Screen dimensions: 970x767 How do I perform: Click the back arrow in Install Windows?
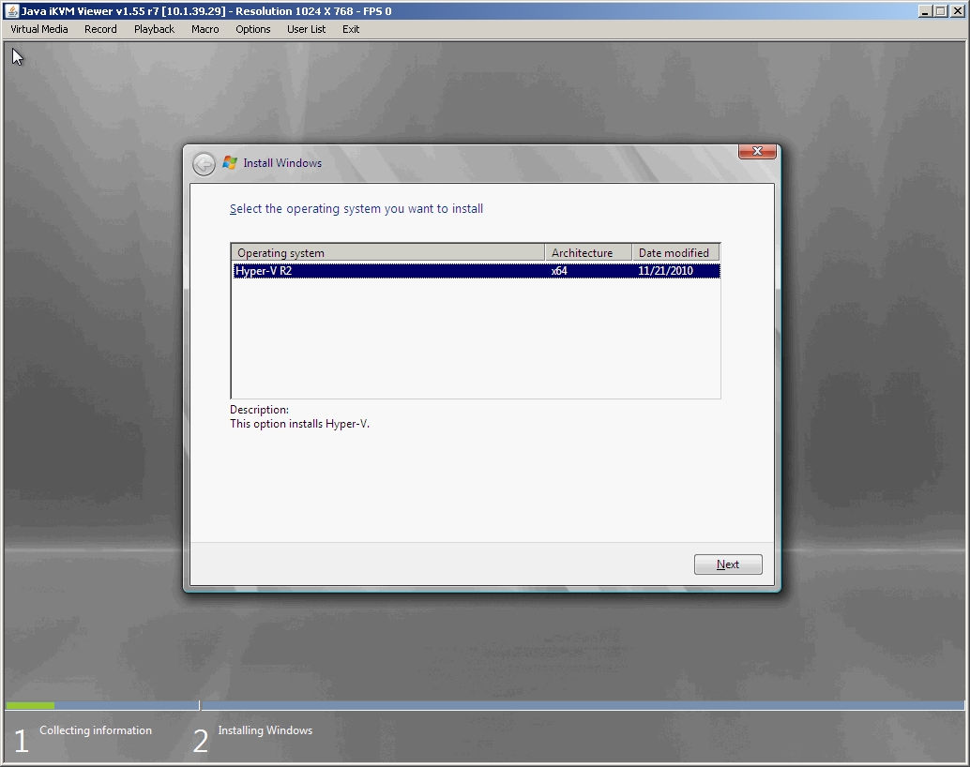click(204, 164)
